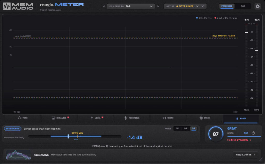
Task: Reset the heard timer icon
Action: [253, 133]
